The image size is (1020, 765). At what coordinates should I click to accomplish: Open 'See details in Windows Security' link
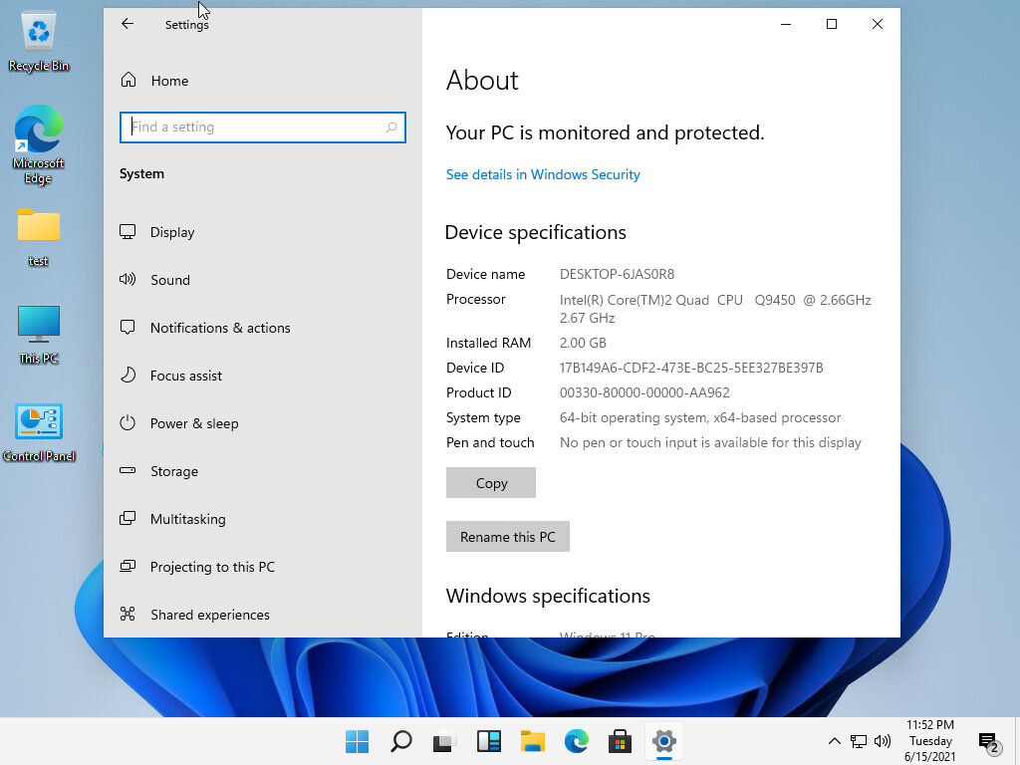[543, 174]
